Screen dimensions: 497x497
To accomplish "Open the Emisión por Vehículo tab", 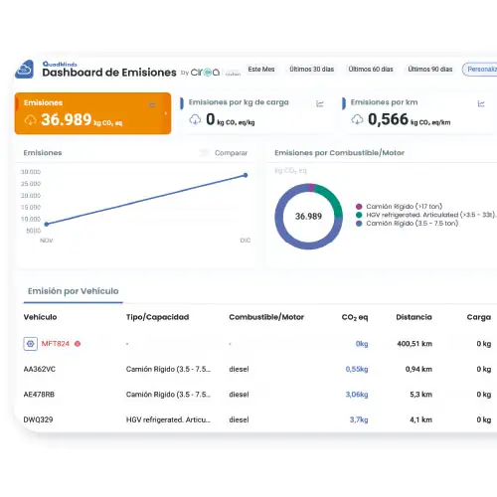I will point(74,291).
